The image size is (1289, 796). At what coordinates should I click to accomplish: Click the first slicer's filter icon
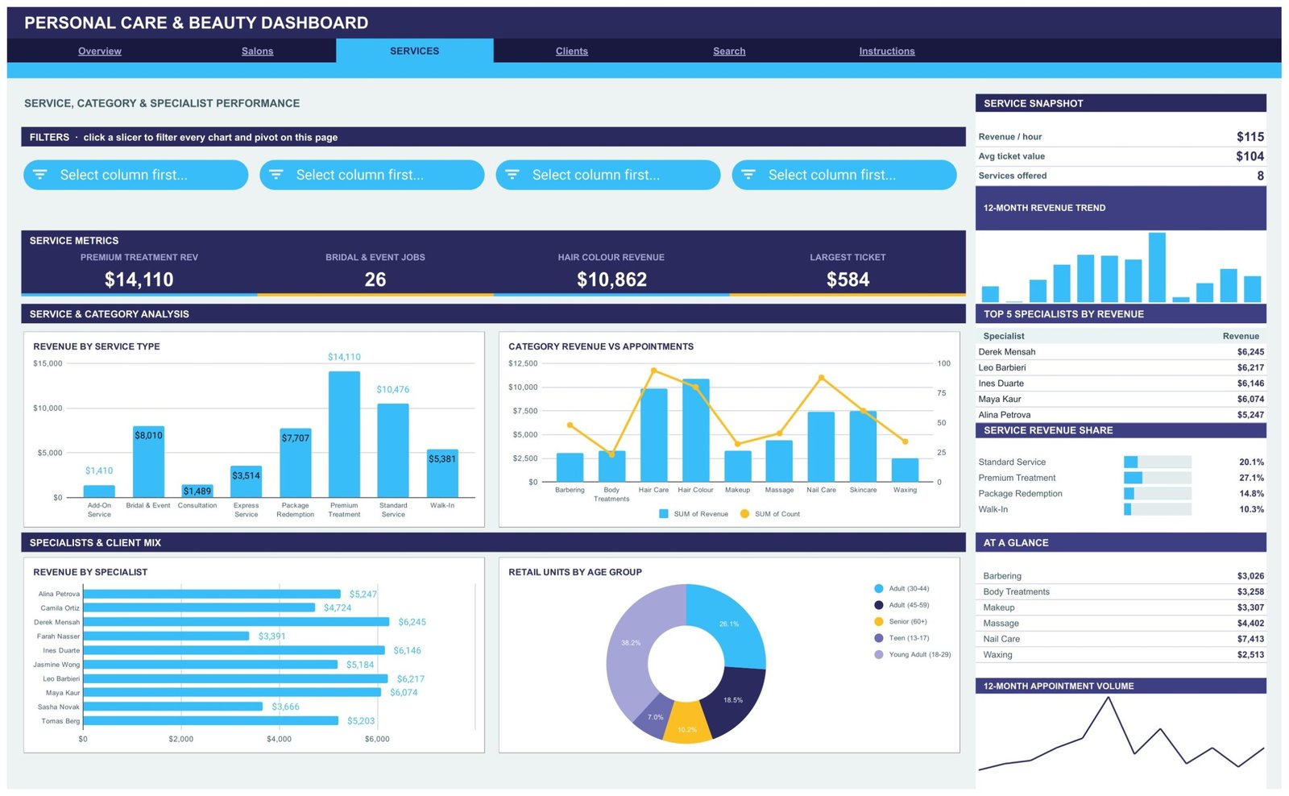(x=40, y=175)
